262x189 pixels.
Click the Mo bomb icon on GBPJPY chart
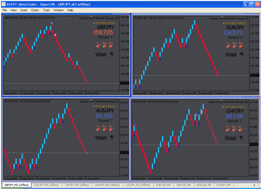click(110, 46)
